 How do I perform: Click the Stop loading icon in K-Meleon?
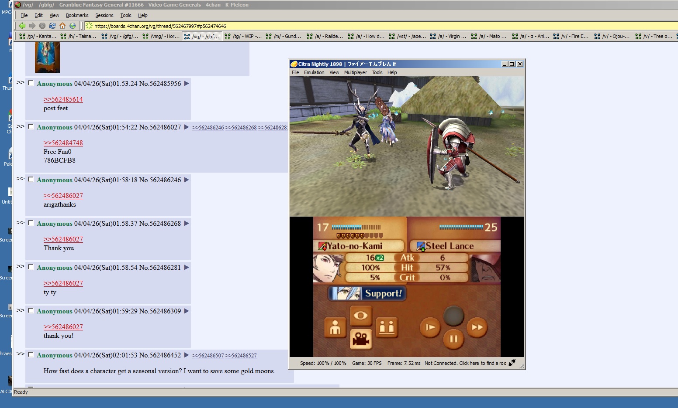point(42,26)
